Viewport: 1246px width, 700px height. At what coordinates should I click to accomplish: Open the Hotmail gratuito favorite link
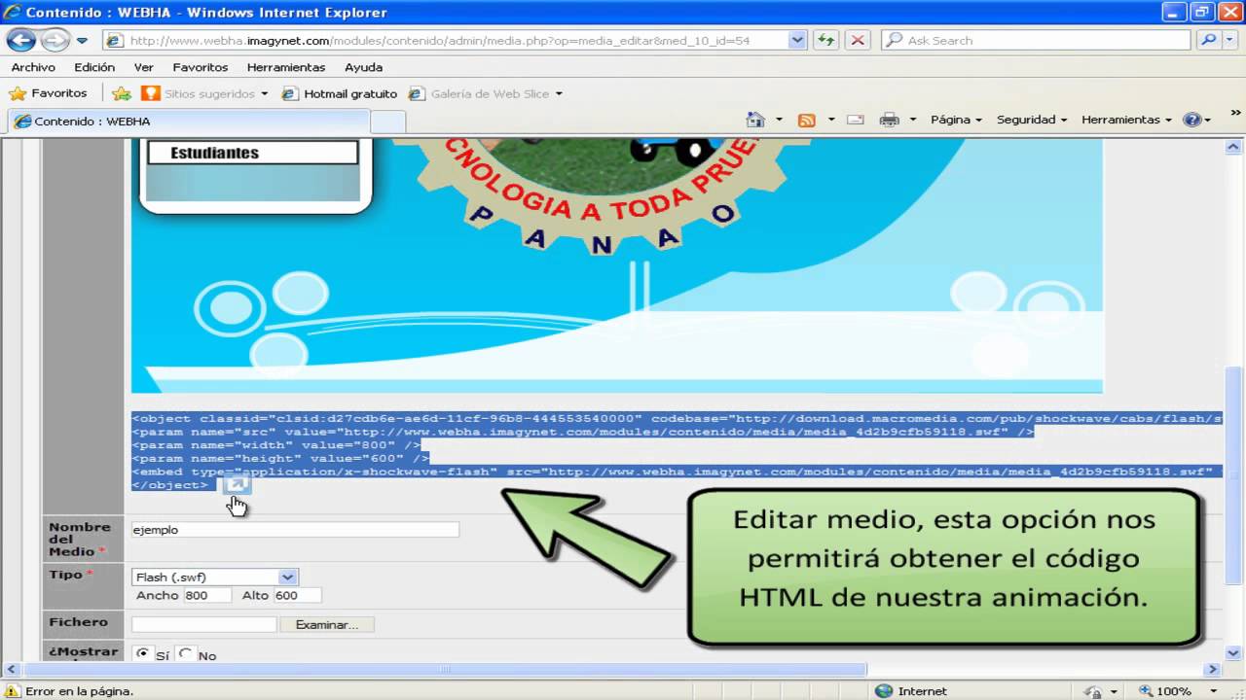pyautogui.click(x=340, y=94)
